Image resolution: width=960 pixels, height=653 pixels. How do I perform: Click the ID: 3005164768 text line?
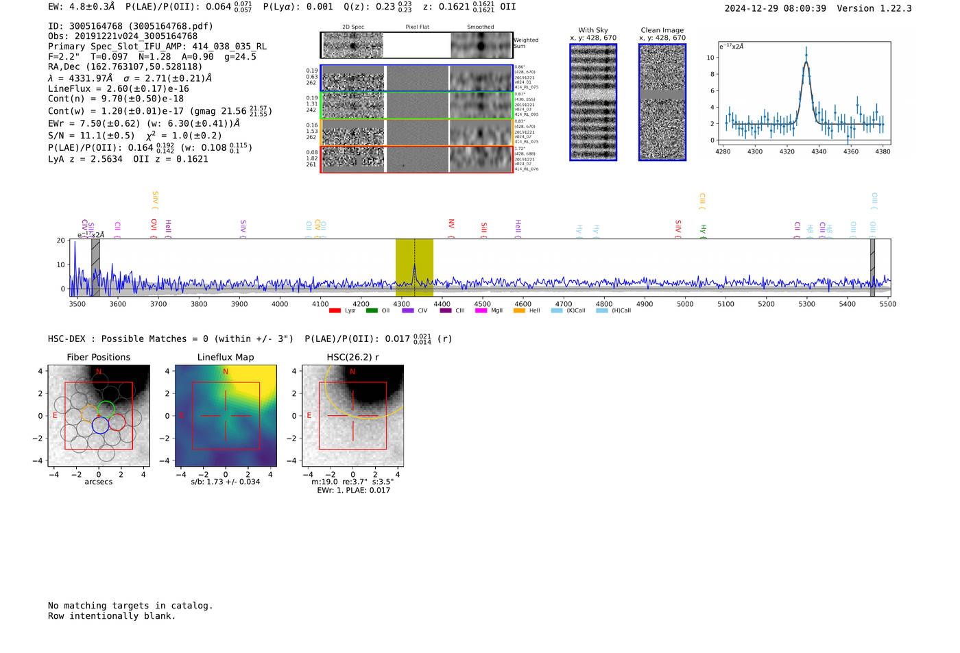(x=130, y=26)
